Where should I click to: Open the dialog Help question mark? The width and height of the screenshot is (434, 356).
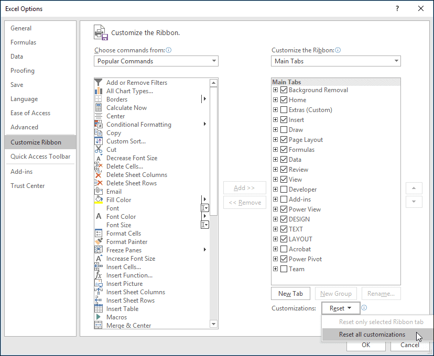[397, 8]
